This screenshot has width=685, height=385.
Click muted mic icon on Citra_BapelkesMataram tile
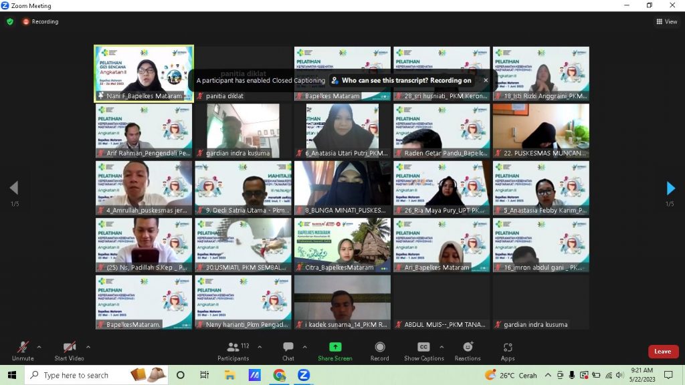(299, 267)
